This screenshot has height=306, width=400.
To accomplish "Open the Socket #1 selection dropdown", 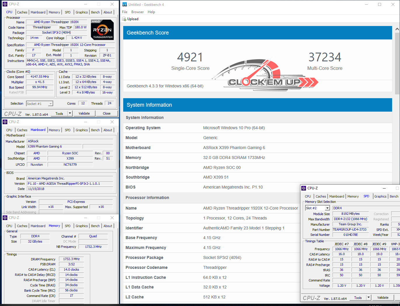I will (51, 104).
